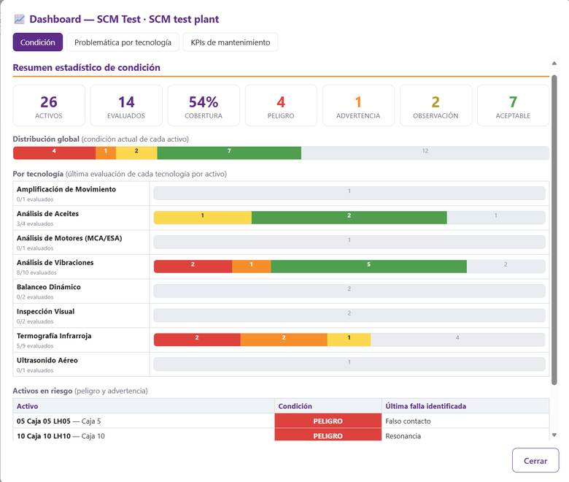Click orange segment in Termografía Infrarroja bar

pos(284,340)
